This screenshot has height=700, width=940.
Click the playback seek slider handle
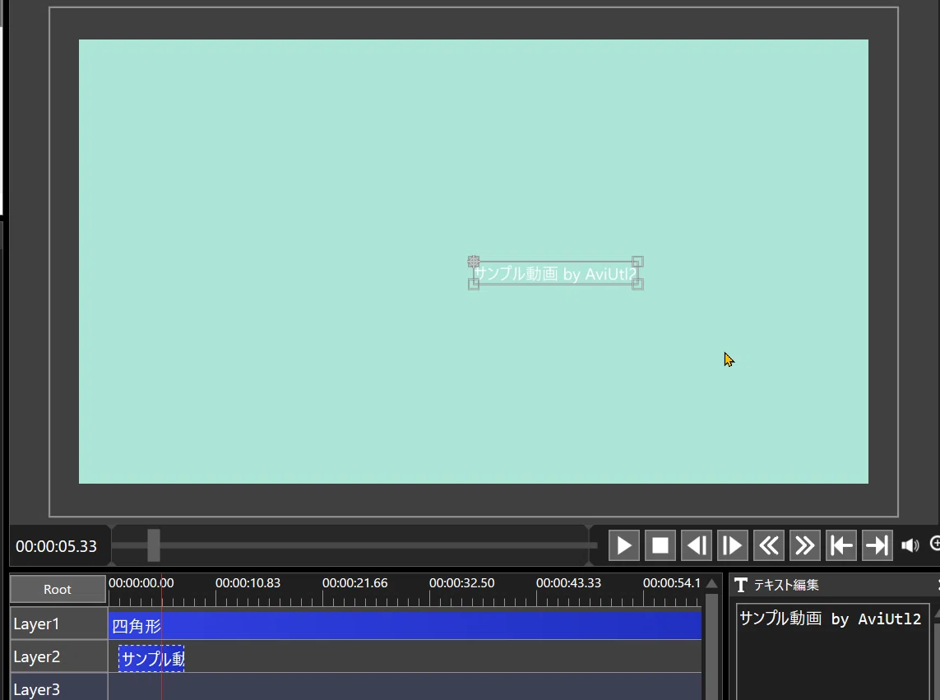click(154, 545)
